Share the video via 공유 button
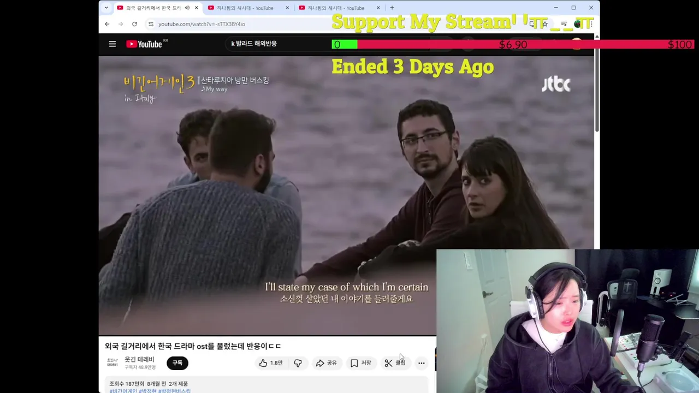This screenshot has width=699, height=393. 327,363
